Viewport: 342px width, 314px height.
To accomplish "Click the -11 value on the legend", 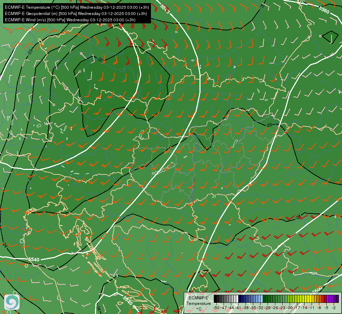I will [311, 308].
